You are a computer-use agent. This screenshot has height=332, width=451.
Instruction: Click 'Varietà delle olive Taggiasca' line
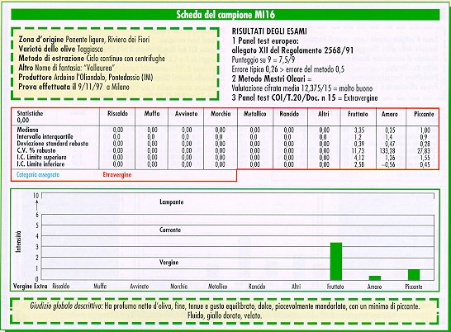click(x=60, y=49)
